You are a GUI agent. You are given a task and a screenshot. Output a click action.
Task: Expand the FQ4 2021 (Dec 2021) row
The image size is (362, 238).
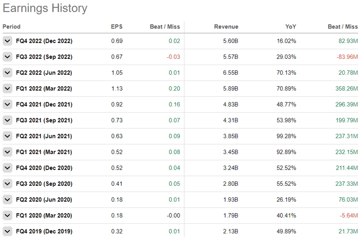[7, 105]
